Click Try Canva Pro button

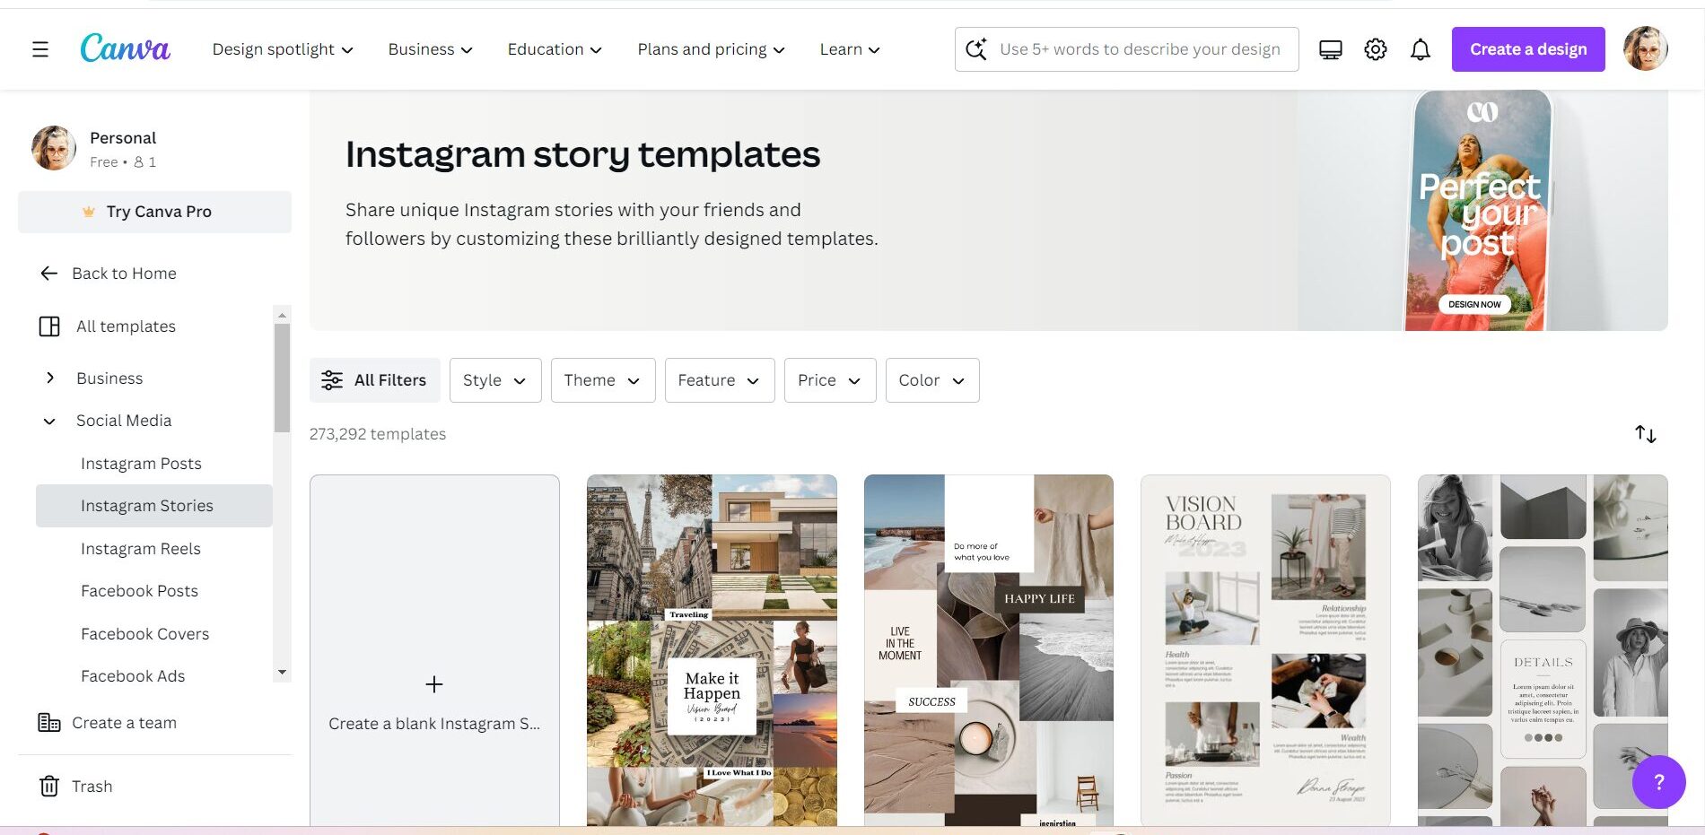(154, 212)
